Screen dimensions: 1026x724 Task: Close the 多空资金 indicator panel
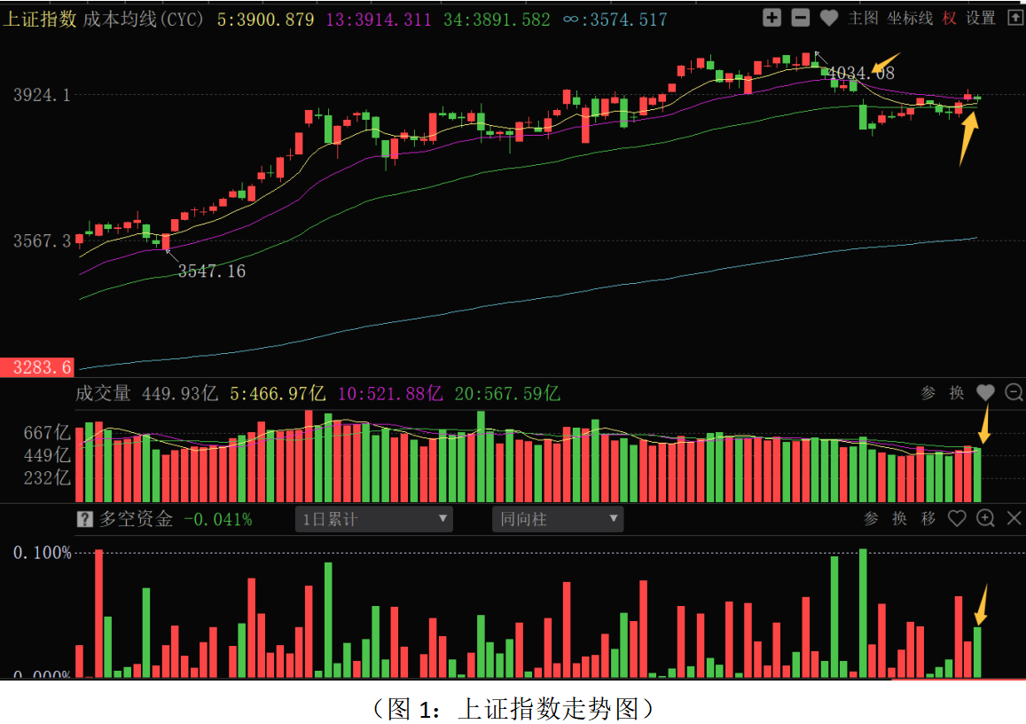coord(1014,518)
